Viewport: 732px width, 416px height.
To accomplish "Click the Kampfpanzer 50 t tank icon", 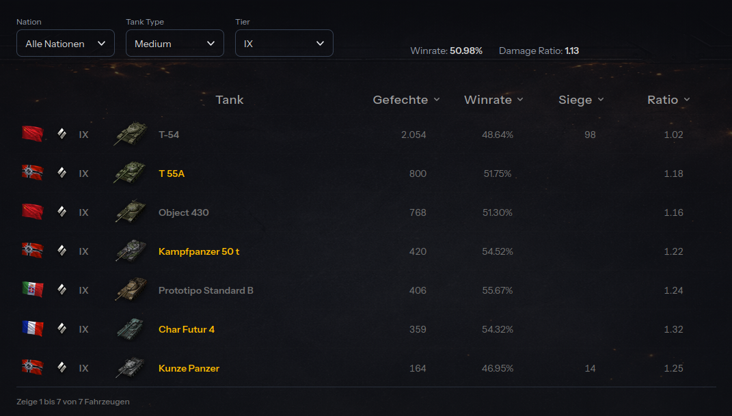I will click(130, 251).
